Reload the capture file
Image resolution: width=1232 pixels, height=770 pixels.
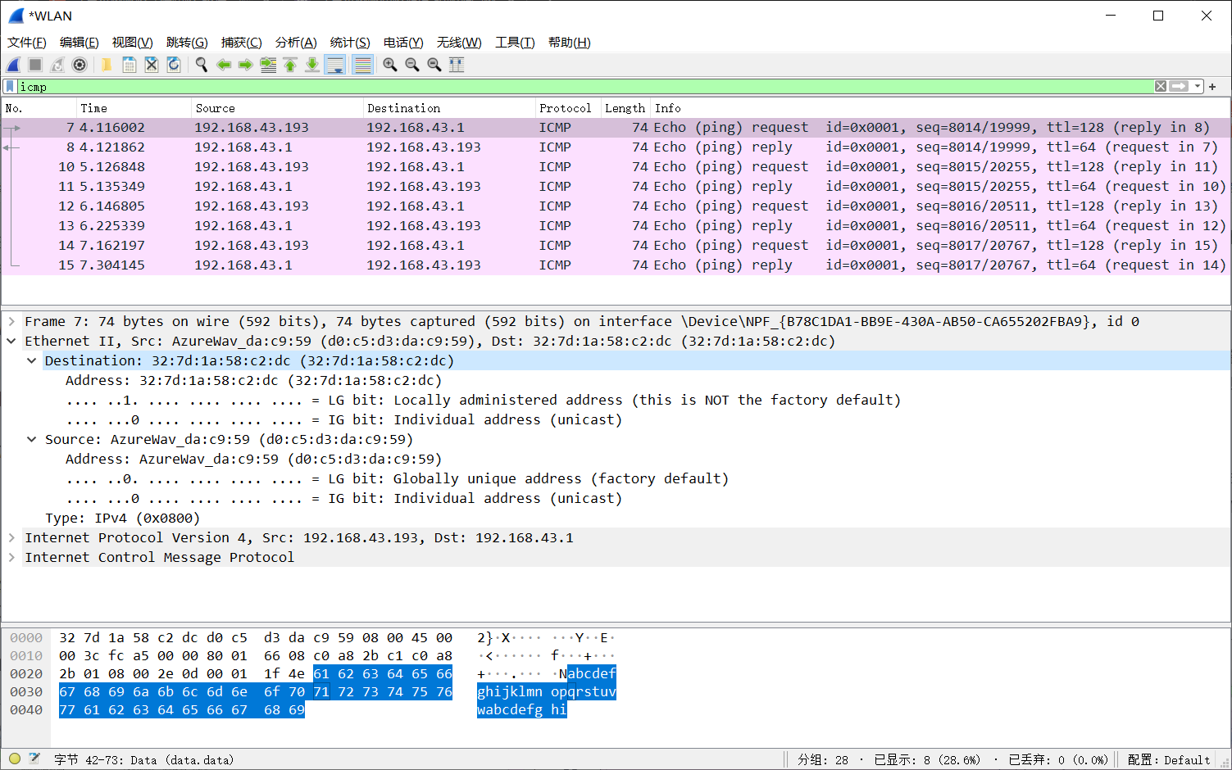173,65
